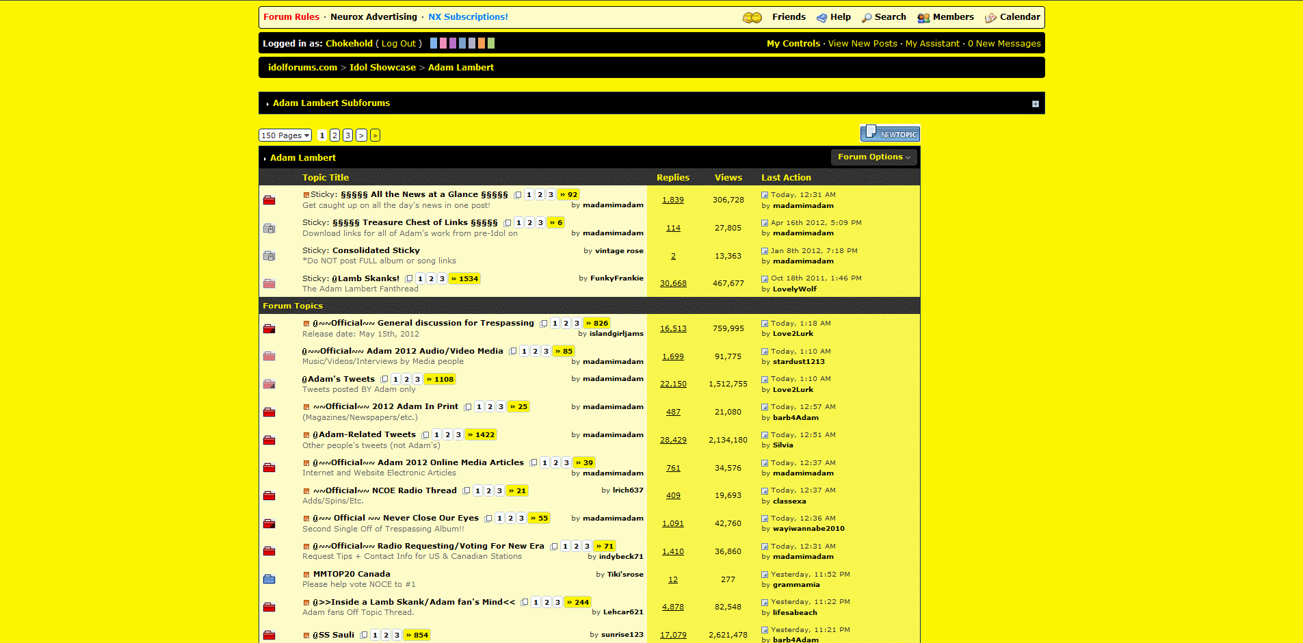Click the Search magnifier icon

coord(867,18)
